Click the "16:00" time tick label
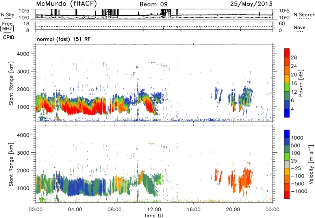Image resolution: width=315 pixels, height=218 pixels. [x=193, y=210]
